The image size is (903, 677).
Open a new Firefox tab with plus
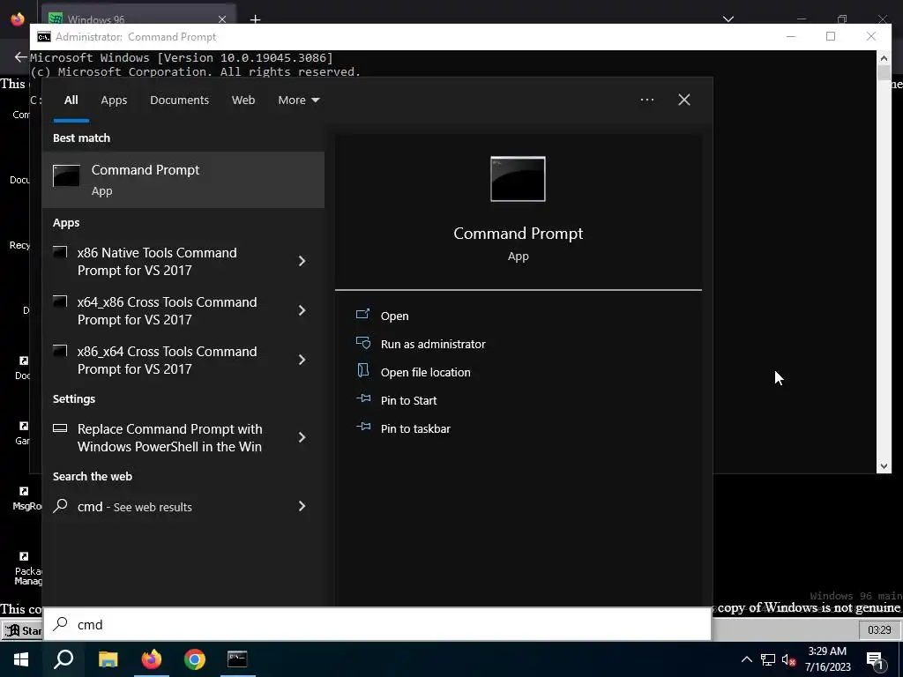255,19
